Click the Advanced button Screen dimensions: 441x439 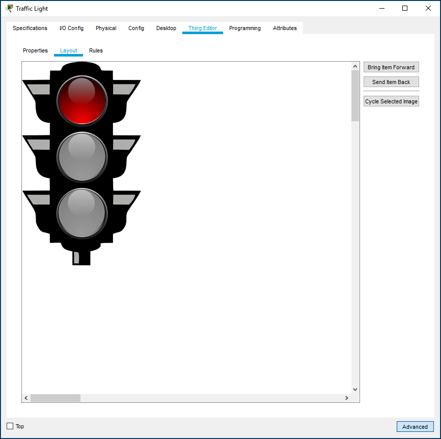[415, 427]
